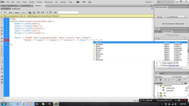Switch to Split view

coord(11,12)
